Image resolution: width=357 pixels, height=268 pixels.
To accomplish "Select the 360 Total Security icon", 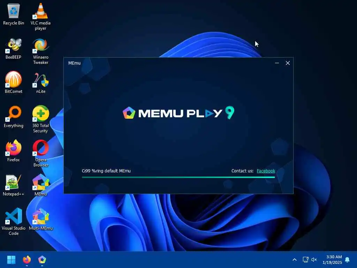I will [x=40, y=119].
